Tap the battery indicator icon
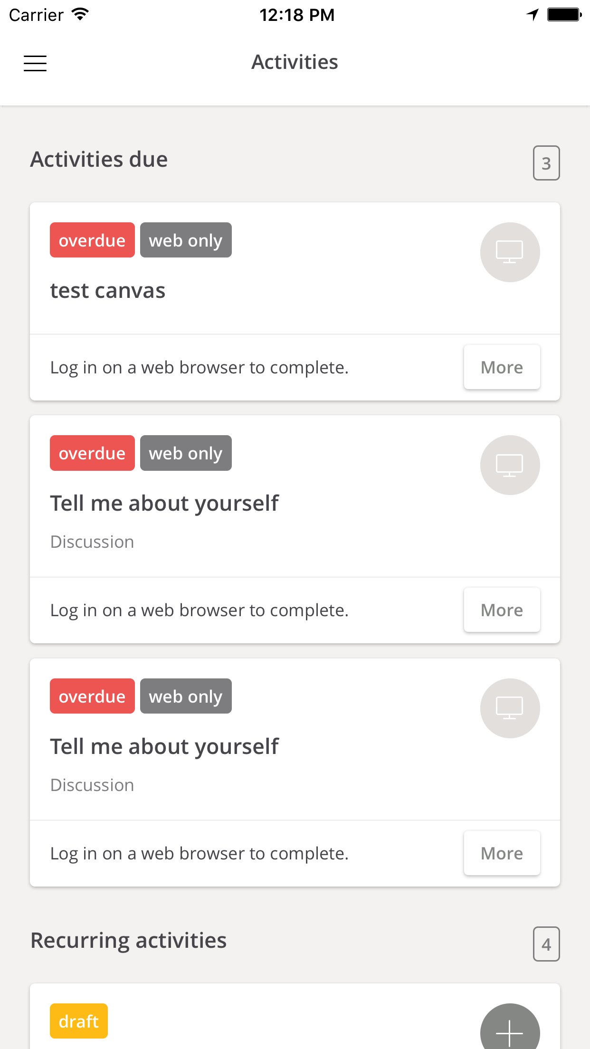 (564, 15)
